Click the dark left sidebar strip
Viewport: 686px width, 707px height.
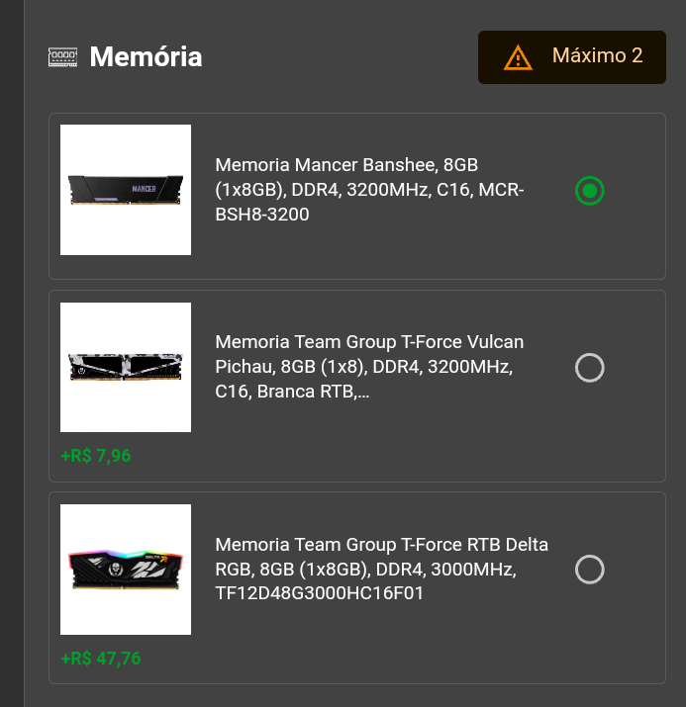pyautogui.click(x=12, y=354)
